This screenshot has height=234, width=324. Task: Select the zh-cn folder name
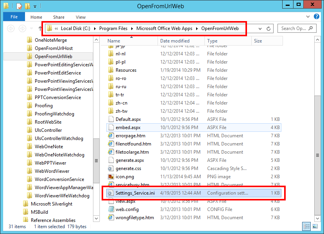tap(122, 103)
